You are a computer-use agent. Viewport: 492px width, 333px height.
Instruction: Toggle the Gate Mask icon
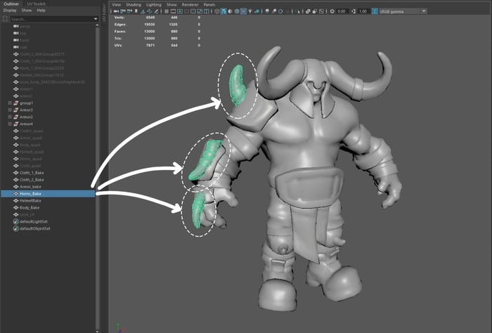coord(186,11)
